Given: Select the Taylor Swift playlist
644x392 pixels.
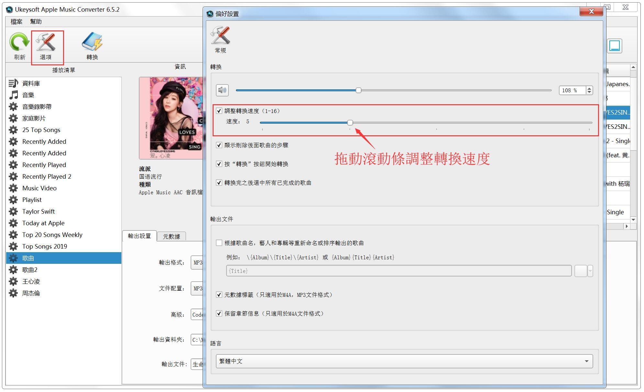Looking at the screenshot, I should (x=64, y=211).
